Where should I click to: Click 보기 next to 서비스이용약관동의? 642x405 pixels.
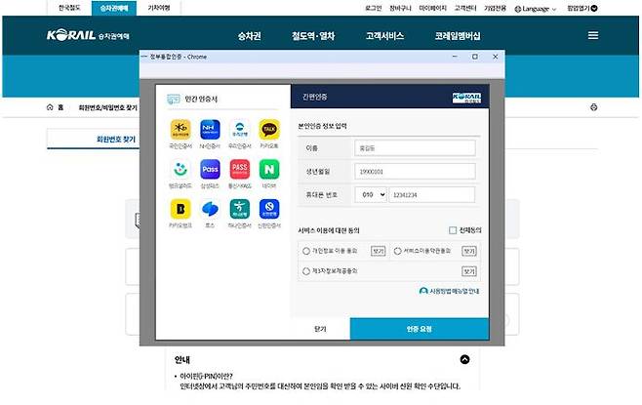click(468, 251)
